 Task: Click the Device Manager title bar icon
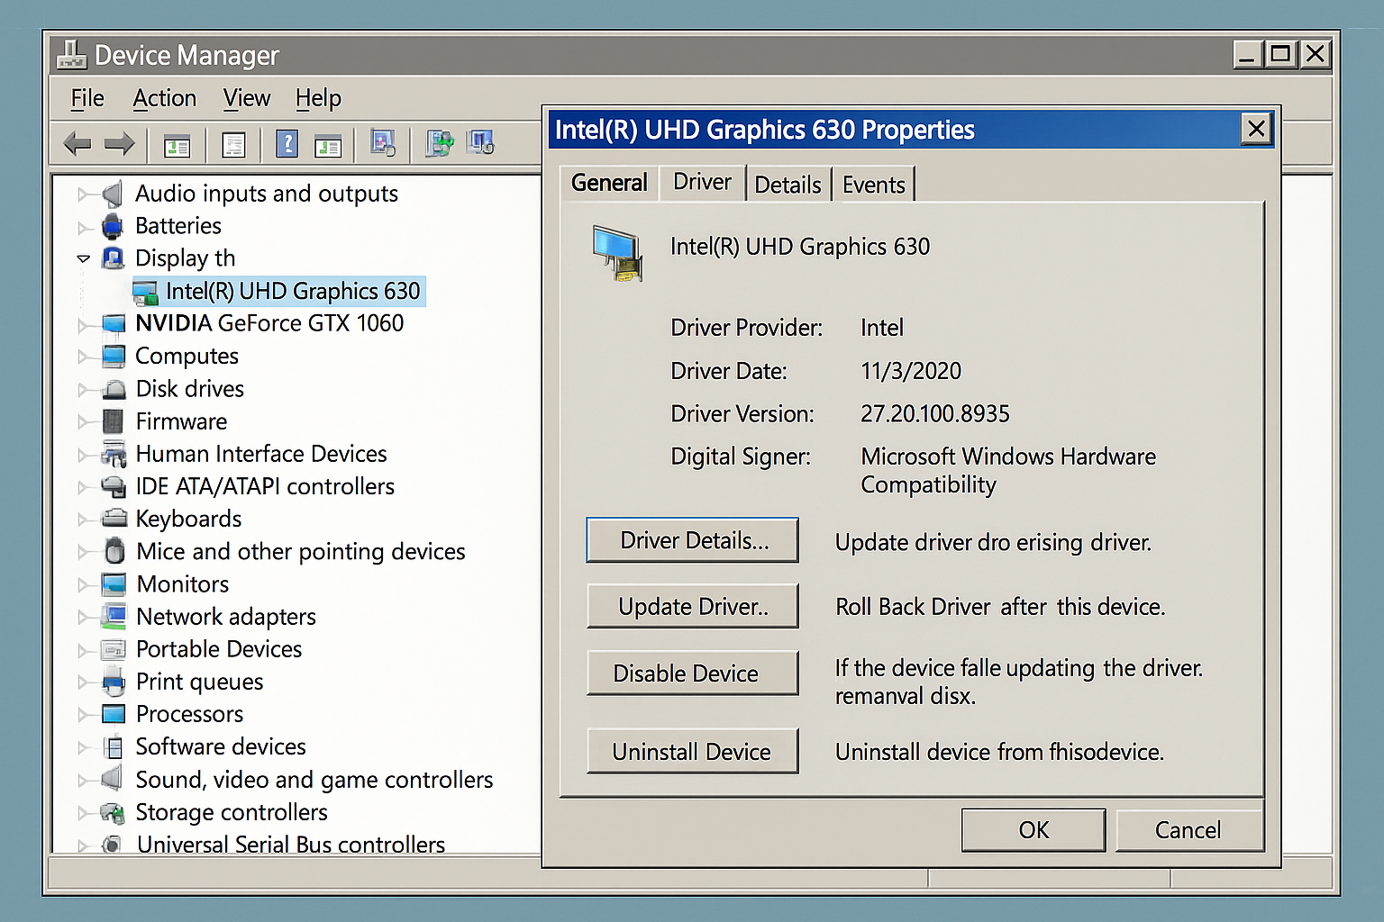[71, 54]
